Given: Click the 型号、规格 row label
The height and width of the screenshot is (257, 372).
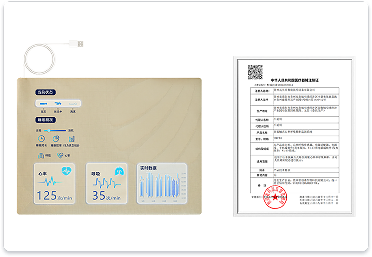Looking at the screenshot, I should 262,139.
